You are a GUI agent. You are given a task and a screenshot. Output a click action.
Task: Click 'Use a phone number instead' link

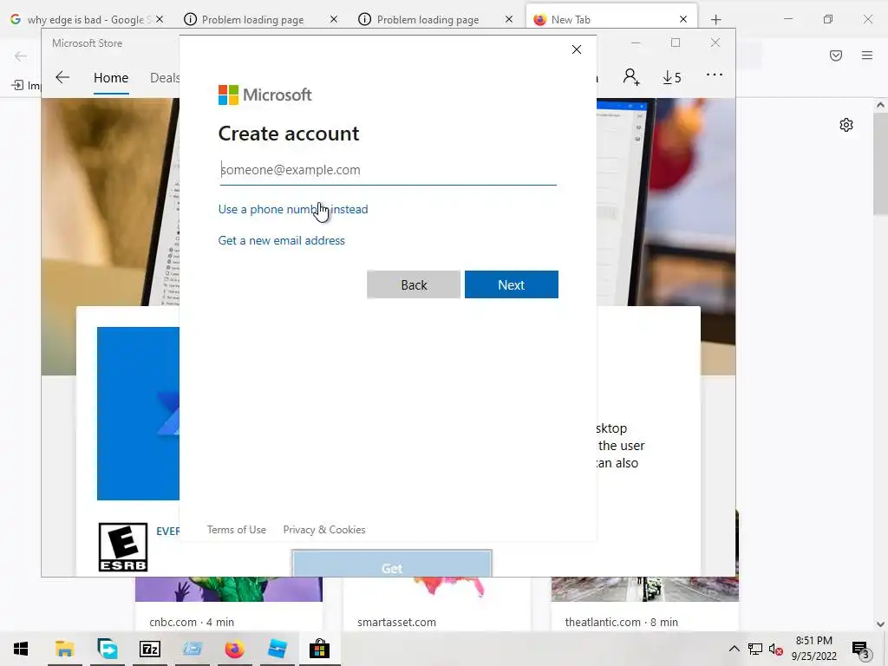pyautogui.click(x=293, y=210)
